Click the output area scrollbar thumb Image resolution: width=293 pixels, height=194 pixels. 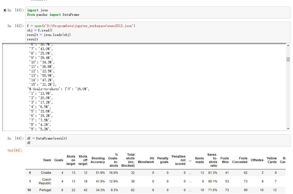coord(288,59)
